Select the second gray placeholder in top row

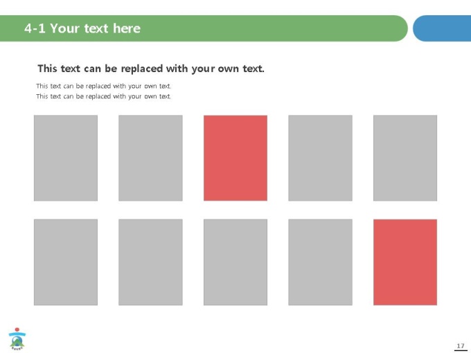click(150, 158)
